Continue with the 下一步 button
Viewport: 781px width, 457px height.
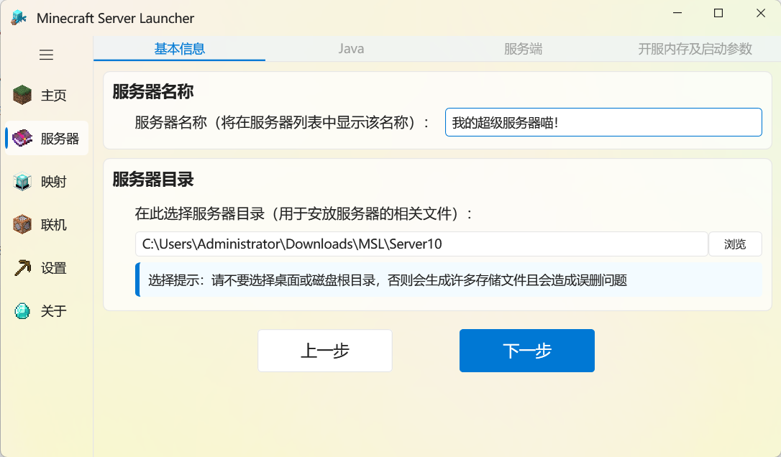tap(526, 351)
